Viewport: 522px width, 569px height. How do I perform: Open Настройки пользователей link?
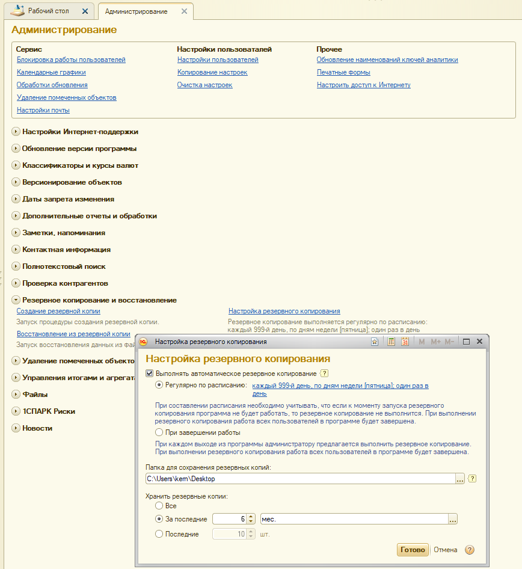click(218, 60)
